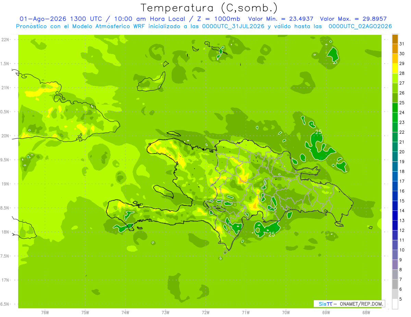Click the 20N latitude axis label
The height and width of the screenshot is (317, 411).
(6, 136)
